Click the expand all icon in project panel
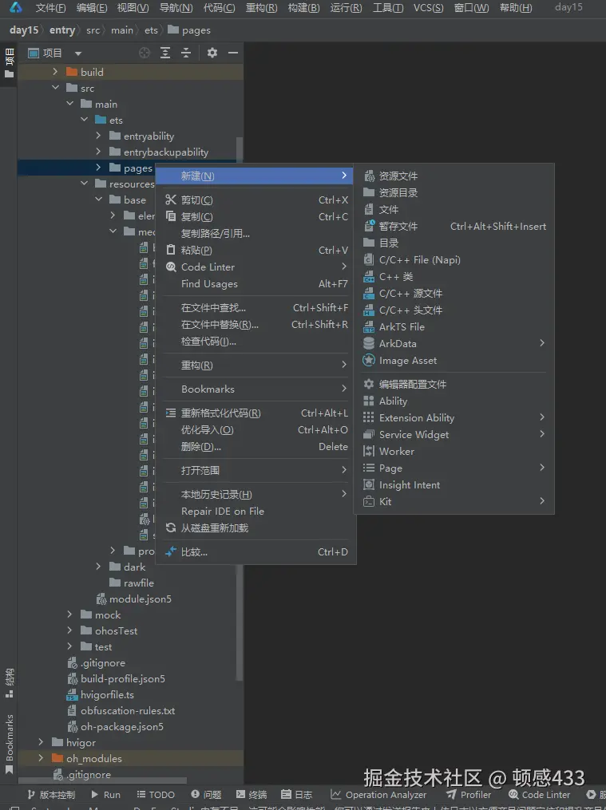Viewport: 606px width, 810px height. [x=165, y=53]
